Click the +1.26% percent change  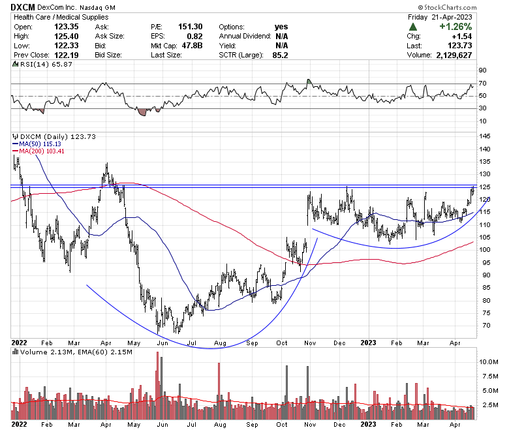point(455,27)
